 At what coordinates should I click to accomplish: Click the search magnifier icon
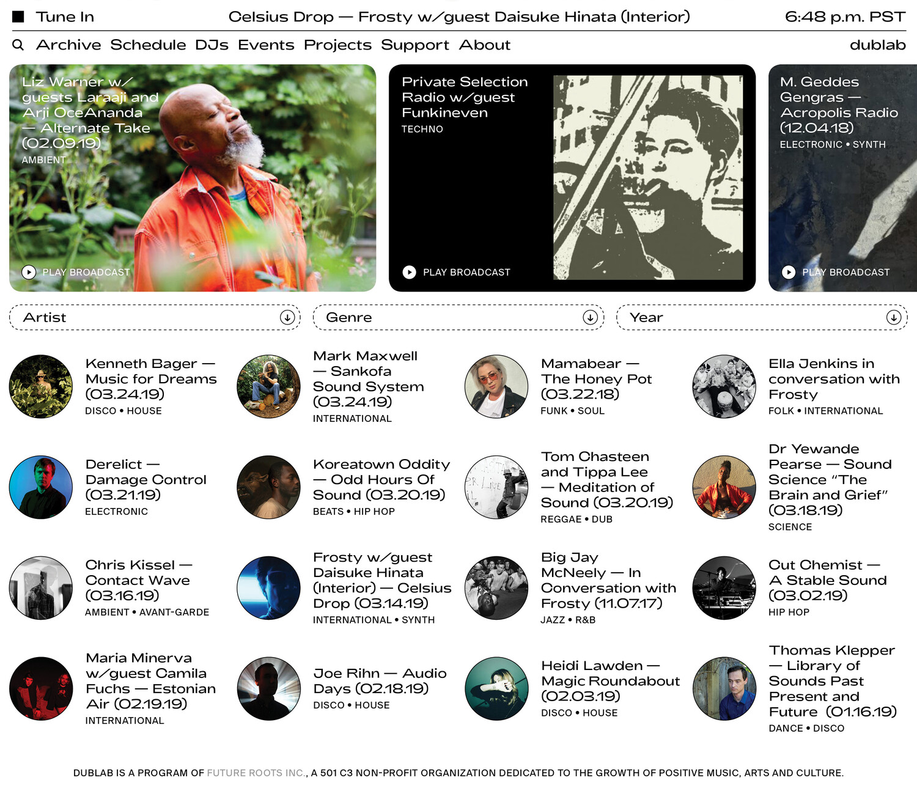coord(18,45)
